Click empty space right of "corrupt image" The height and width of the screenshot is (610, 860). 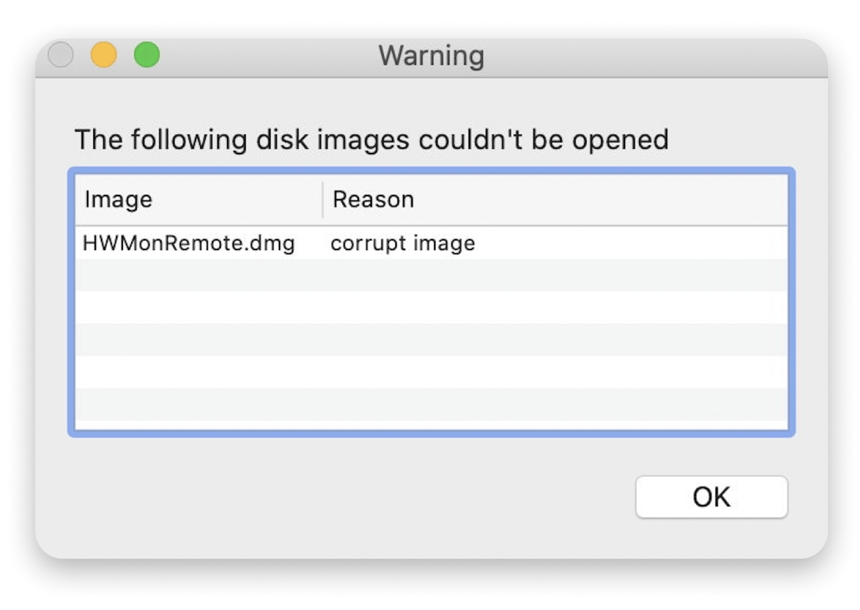[628, 243]
